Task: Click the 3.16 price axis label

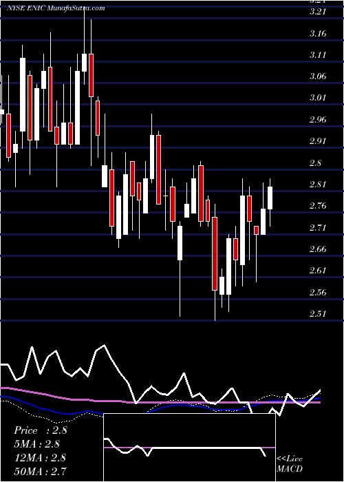Action: (318, 33)
